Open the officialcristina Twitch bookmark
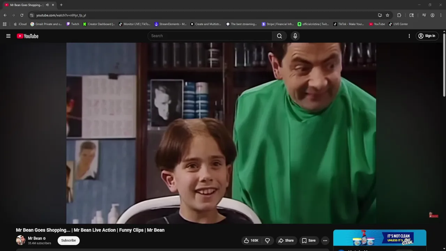 (x=313, y=24)
